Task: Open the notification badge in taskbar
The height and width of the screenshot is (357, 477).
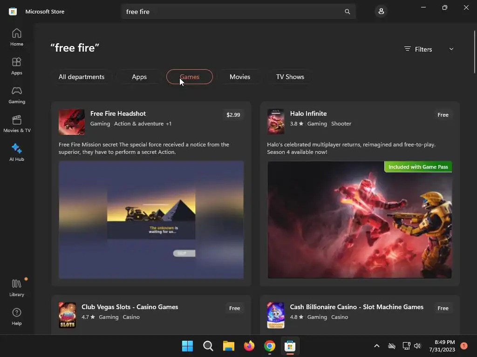Action: tap(464, 346)
